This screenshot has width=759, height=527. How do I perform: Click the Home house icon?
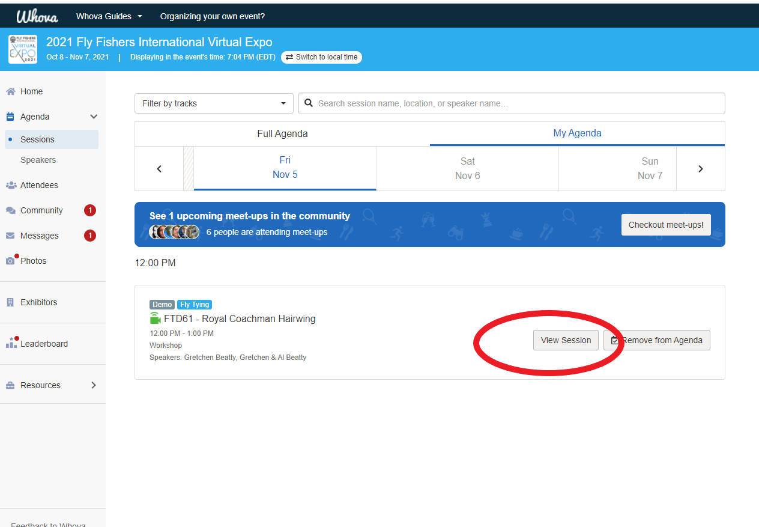(x=10, y=91)
